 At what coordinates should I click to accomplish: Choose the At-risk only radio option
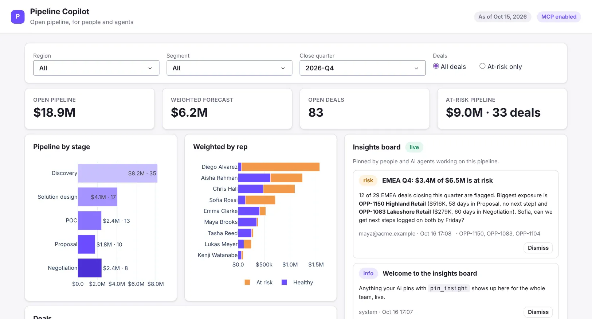click(482, 66)
